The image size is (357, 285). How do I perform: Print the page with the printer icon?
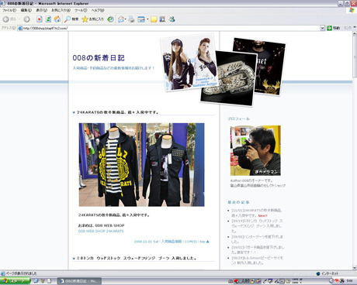(131, 19)
